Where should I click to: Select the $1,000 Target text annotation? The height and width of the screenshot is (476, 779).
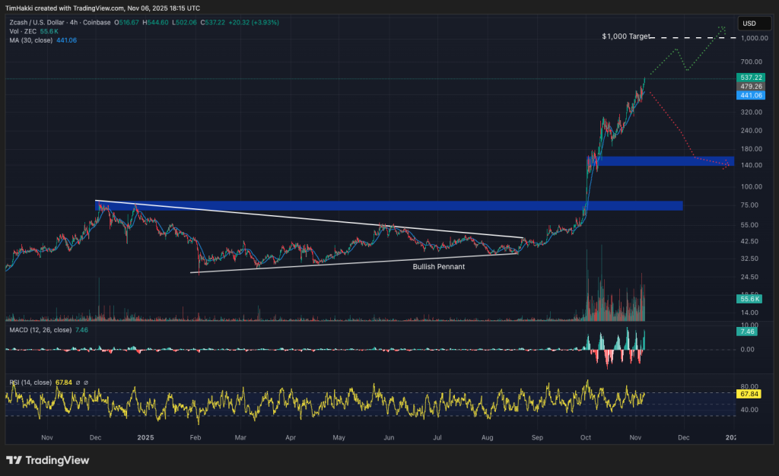(625, 36)
